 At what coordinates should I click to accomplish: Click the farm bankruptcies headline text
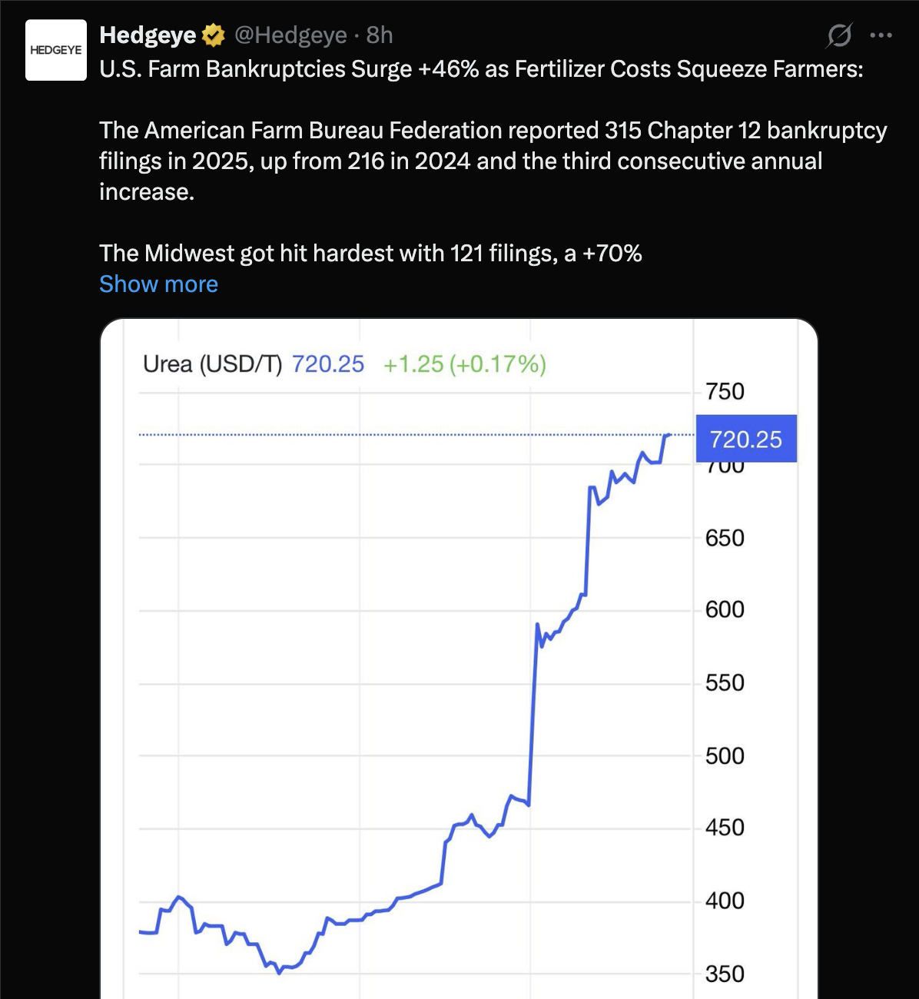(x=481, y=69)
